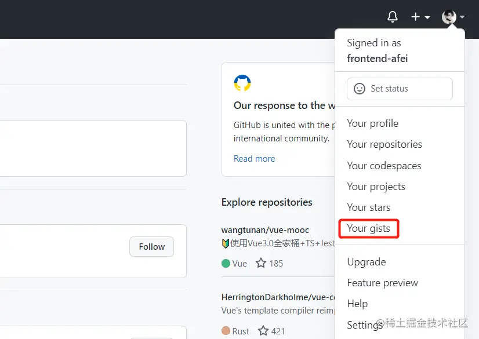Click the star icon beside 421

pyautogui.click(x=263, y=331)
